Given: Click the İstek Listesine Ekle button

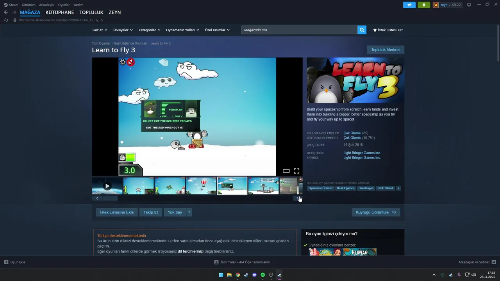Looking at the screenshot, I should 117,212.
